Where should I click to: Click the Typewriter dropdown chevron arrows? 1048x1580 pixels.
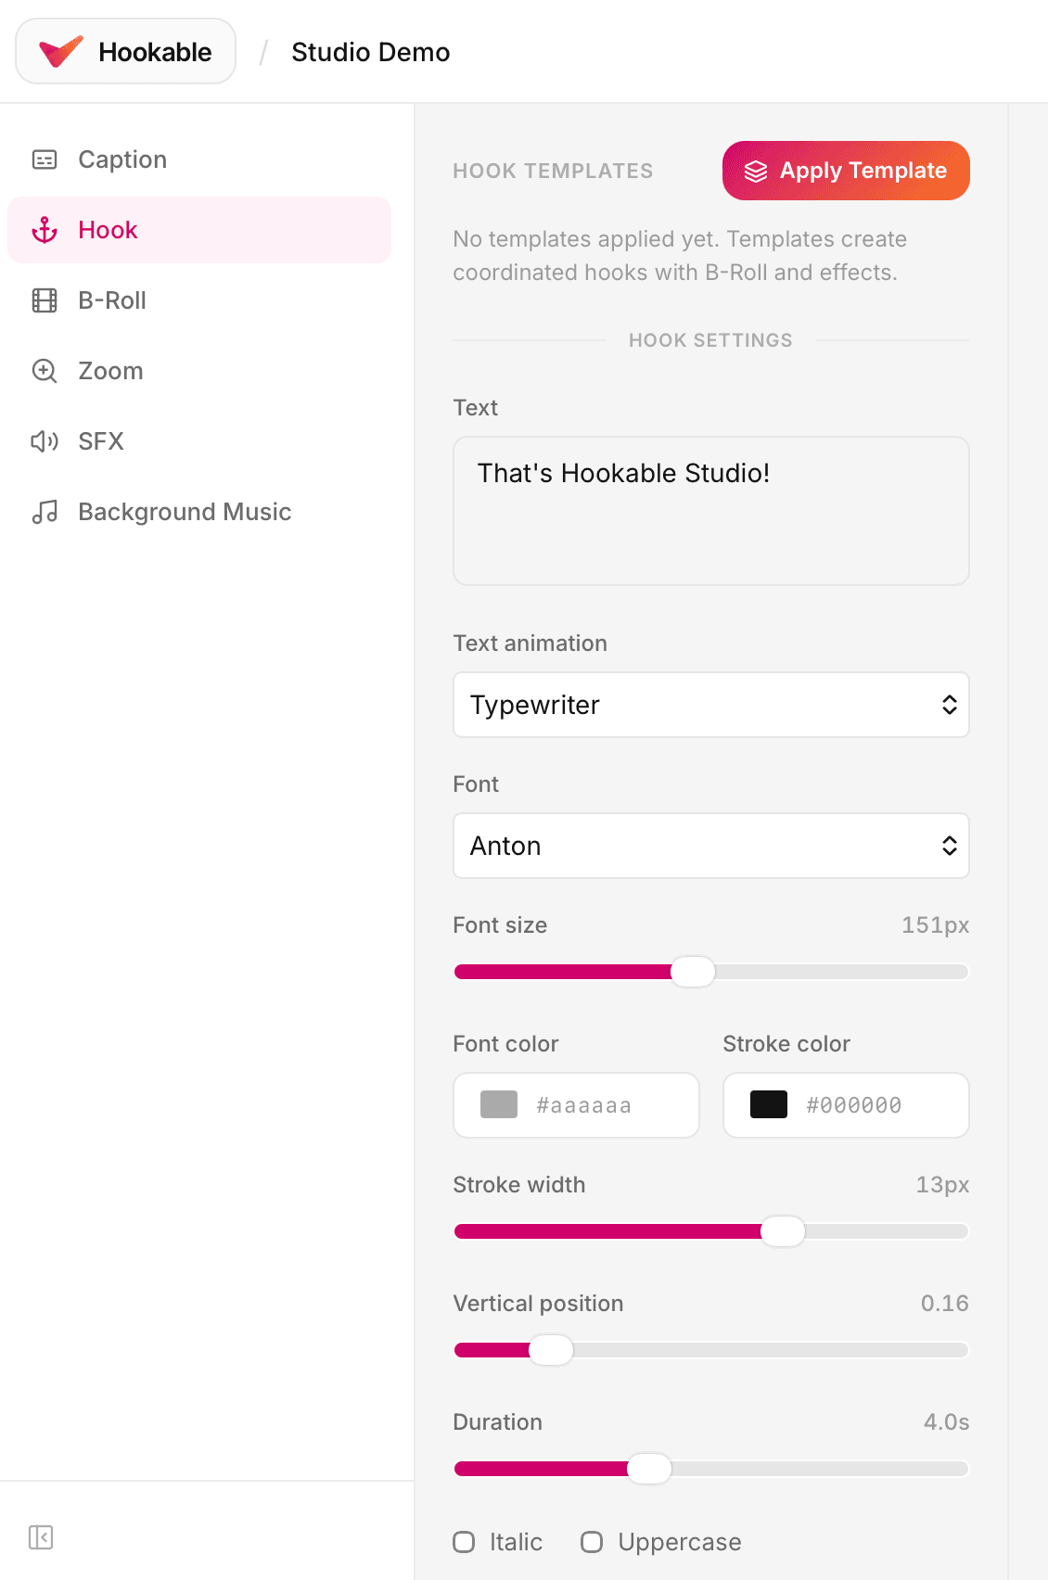(x=950, y=705)
